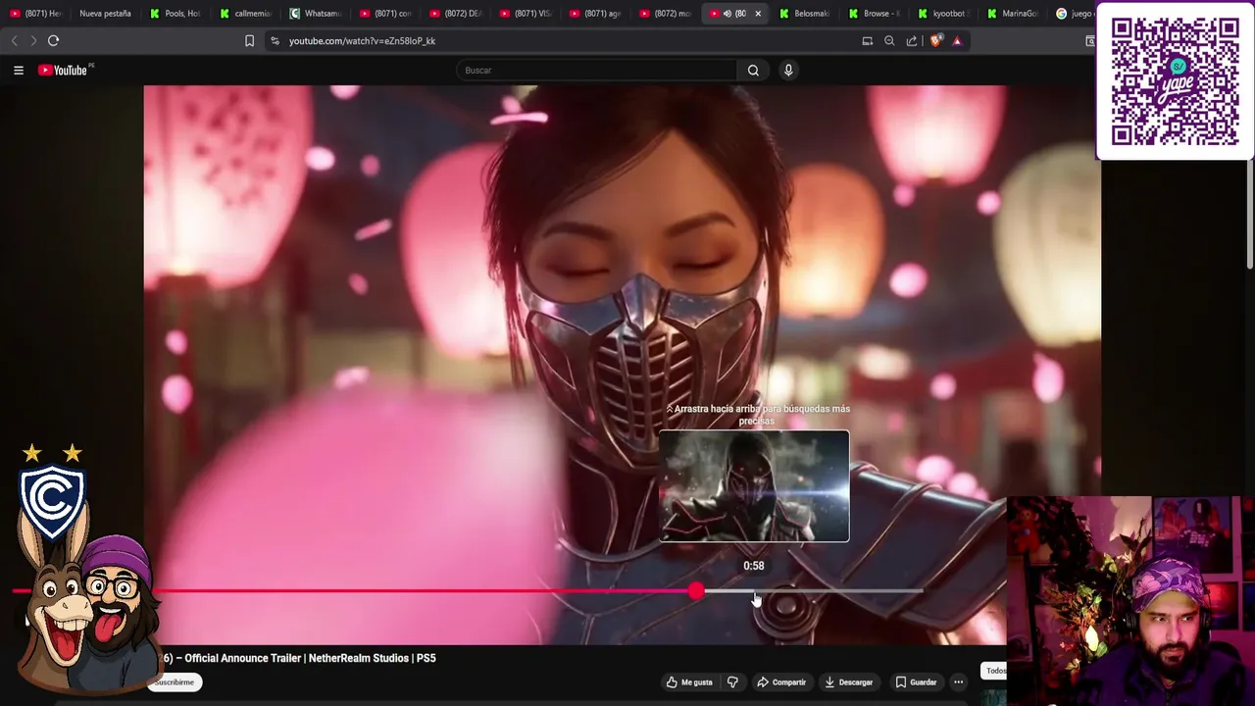Image resolution: width=1255 pixels, height=706 pixels.
Task: Open the YouTube hamburger guide menu
Action: coord(19,70)
